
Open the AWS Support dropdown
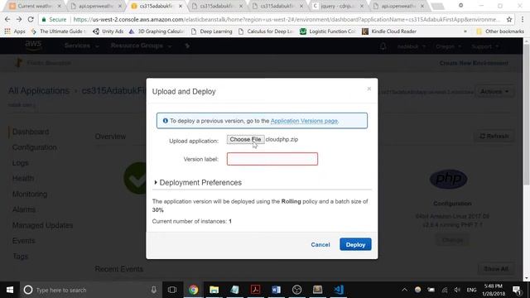tap(484, 46)
